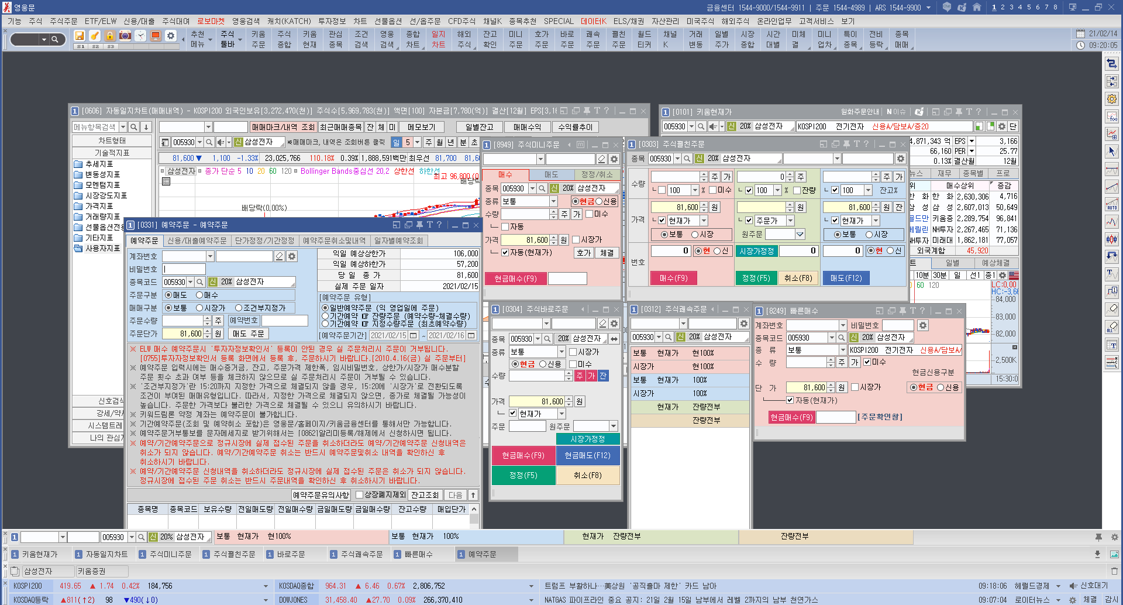1123x605 pixels.
Task: Click the home icon in title bar
Action: click(977, 8)
